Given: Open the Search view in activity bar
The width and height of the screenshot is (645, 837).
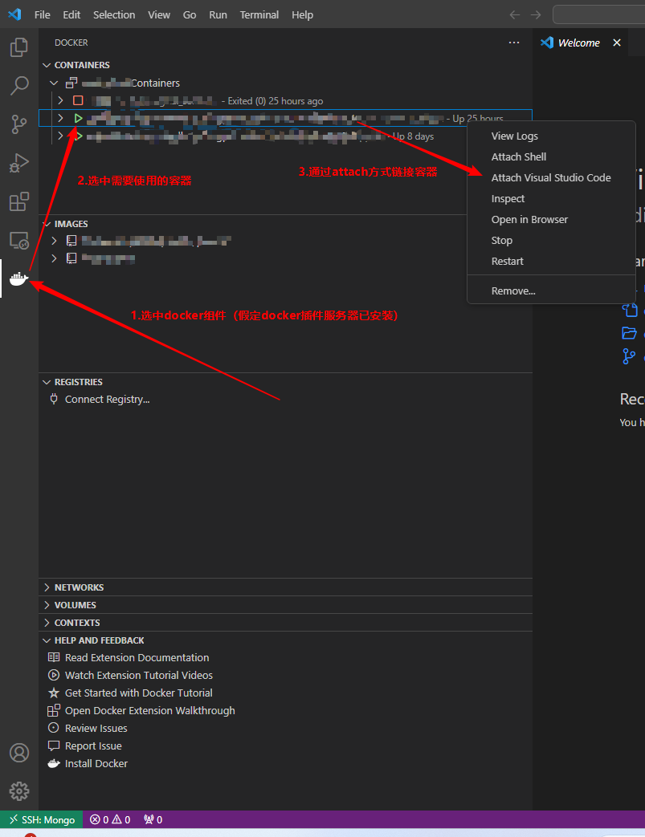Looking at the screenshot, I should pyautogui.click(x=19, y=85).
